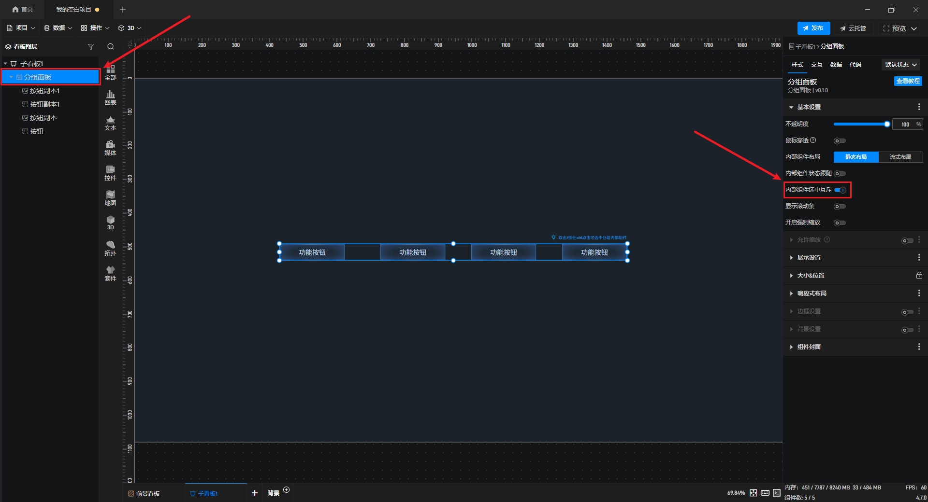
Task: Click the add board plus icon
Action: pyautogui.click(x=255, y=493)
